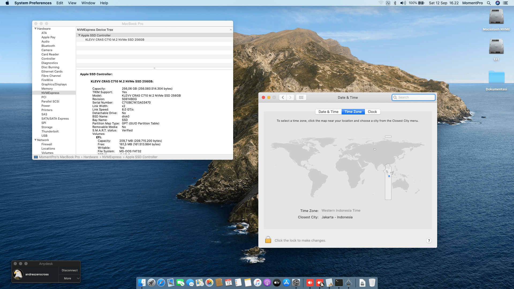The image size is (514, 289).
Task: Select the EFI volume on the desktop
Action: [496, 50]
